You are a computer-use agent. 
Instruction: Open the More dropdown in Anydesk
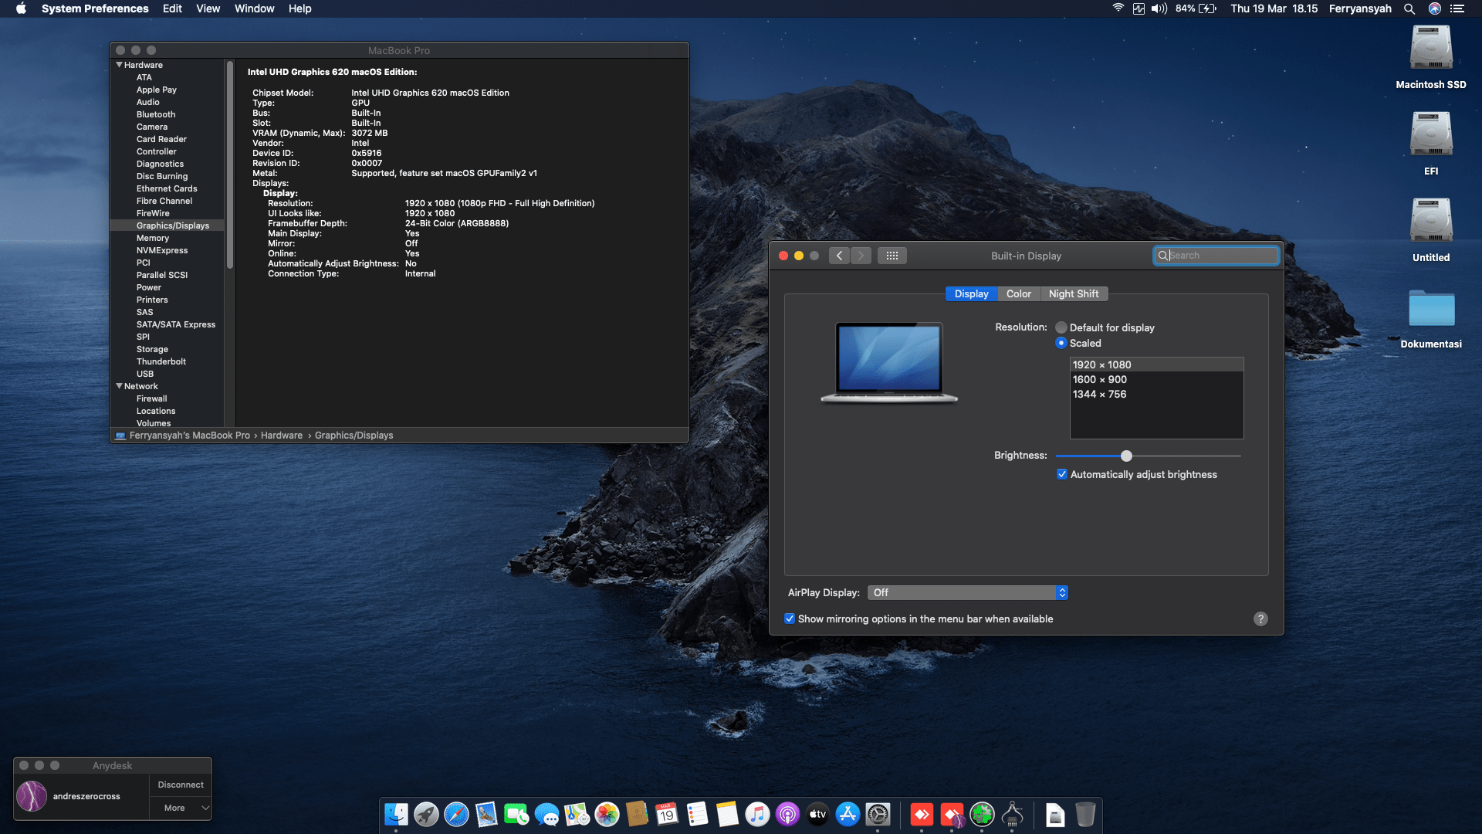(x=181, y=808)
